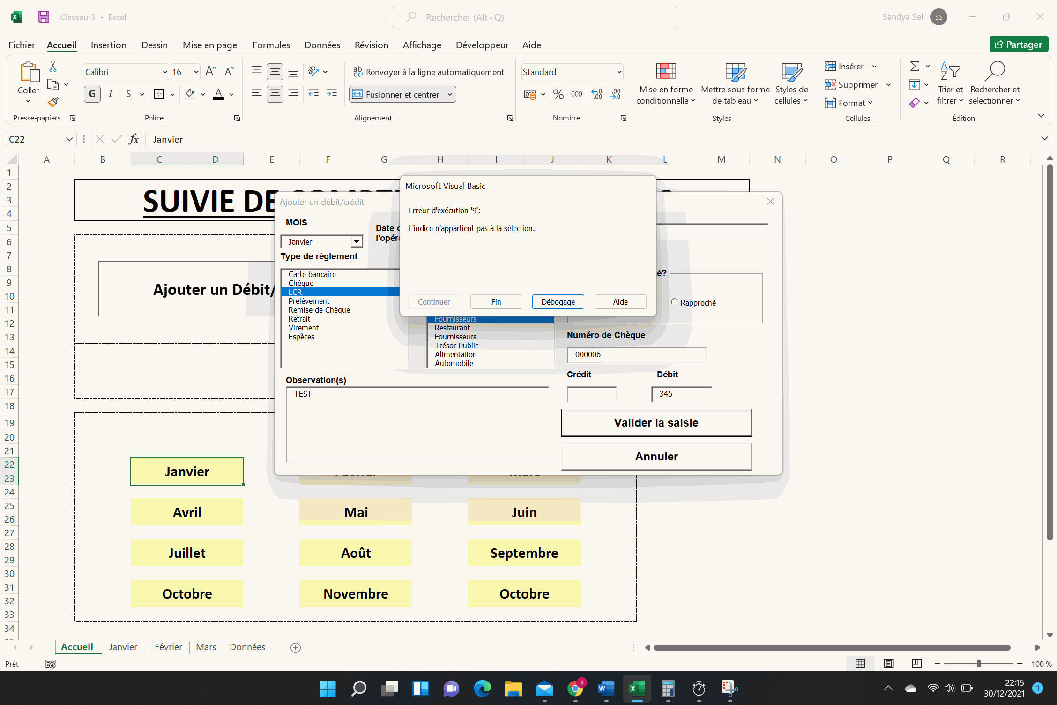
Task: Open the MOIS Janvier combo box
Action: coord(357,242)
